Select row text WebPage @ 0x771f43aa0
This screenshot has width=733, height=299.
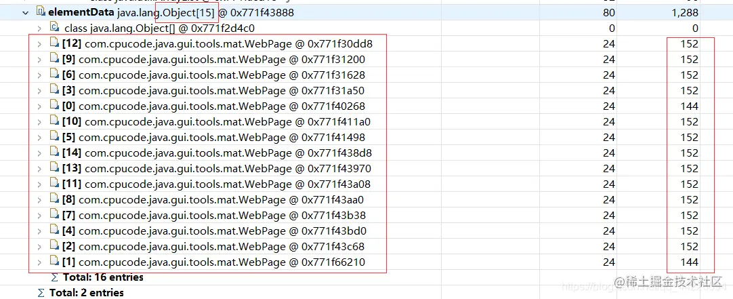pyautogui.click(x=221, y=200)
